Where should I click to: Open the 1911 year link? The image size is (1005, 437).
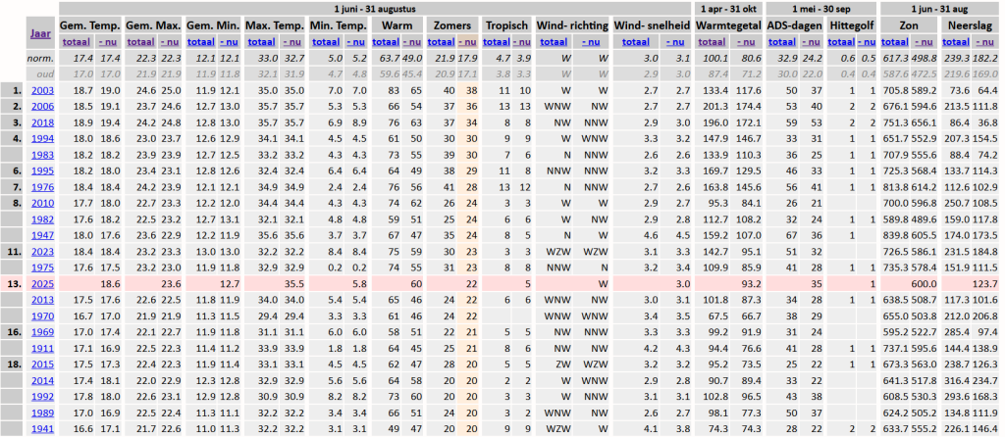coord(43,349)
